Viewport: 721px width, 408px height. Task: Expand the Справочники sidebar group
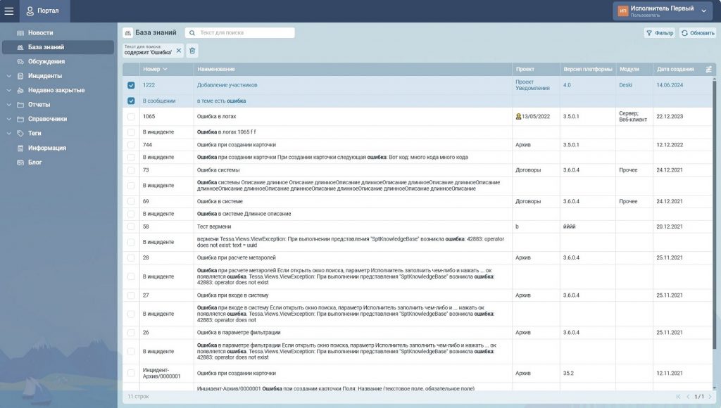(8, 119)
